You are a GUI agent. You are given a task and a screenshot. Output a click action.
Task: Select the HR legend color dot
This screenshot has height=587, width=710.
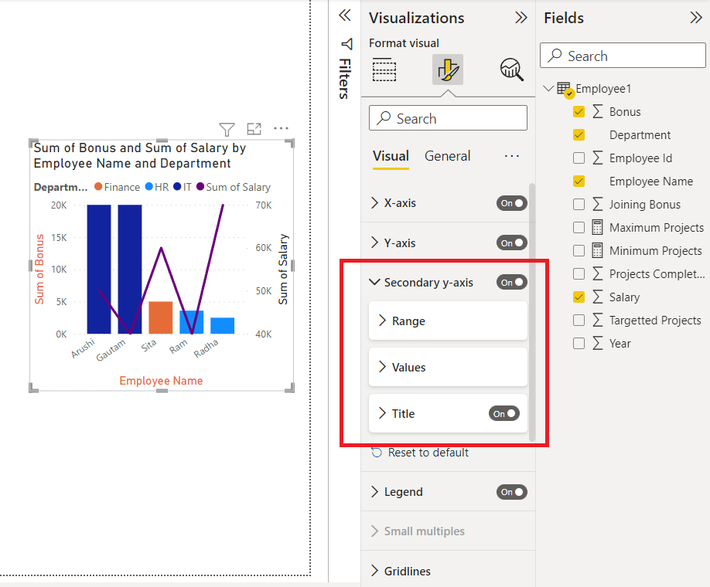click(149, 186)
